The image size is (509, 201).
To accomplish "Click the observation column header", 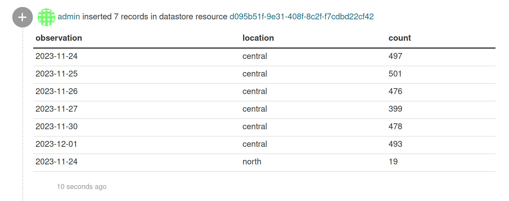I will pos(59,38).
